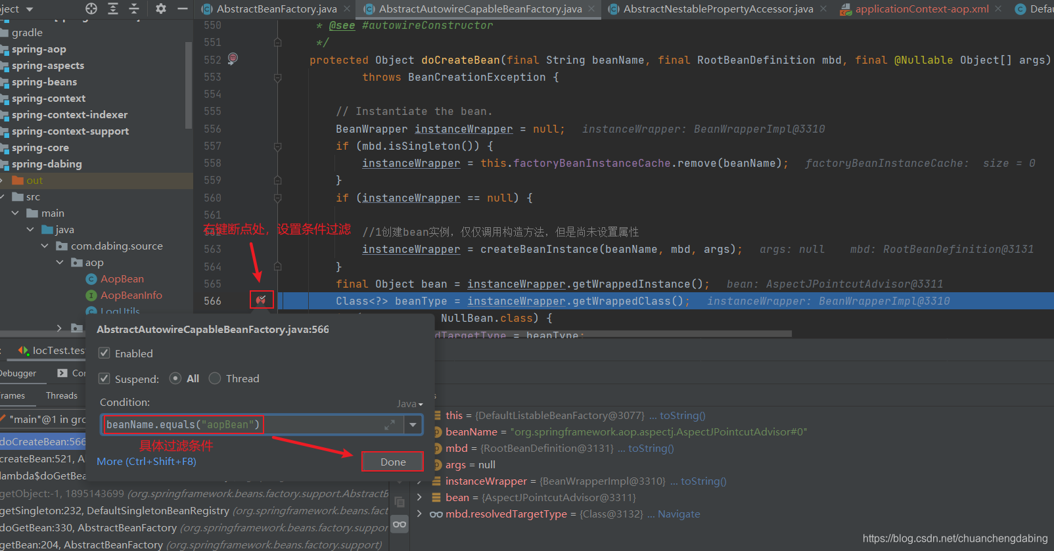Click the com.dabing.source package icon
The image size is (1054, 551).
[x=62, y=246]
